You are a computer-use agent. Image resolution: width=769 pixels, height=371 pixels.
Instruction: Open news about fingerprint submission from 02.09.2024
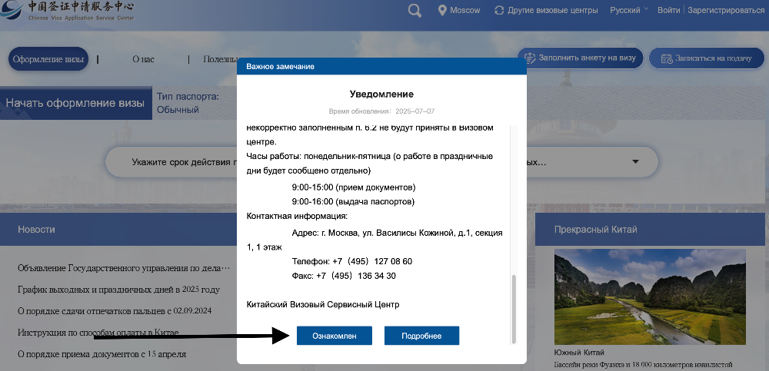pyautogui.click(x=114, y=311)
